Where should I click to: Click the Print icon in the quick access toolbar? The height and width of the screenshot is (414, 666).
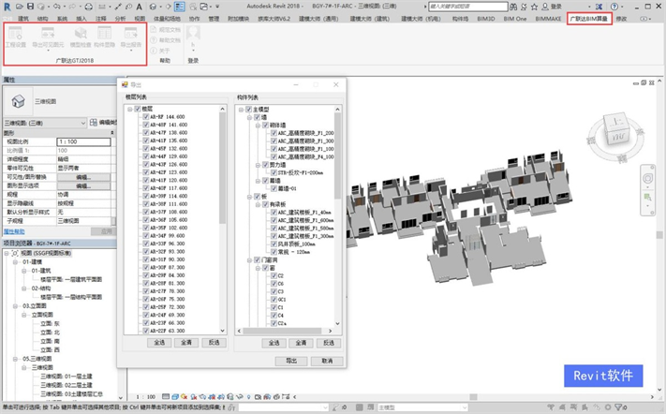coord(88,7)
